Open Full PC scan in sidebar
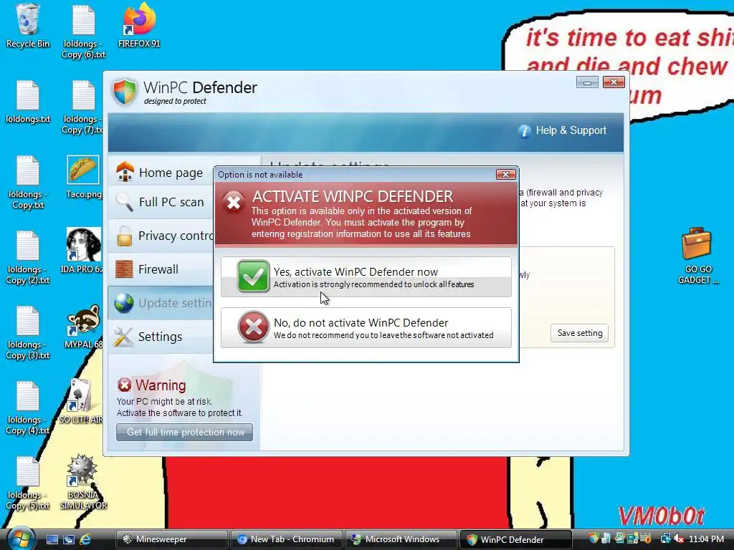This screenshot has height=550, width=734. point(160,202)
